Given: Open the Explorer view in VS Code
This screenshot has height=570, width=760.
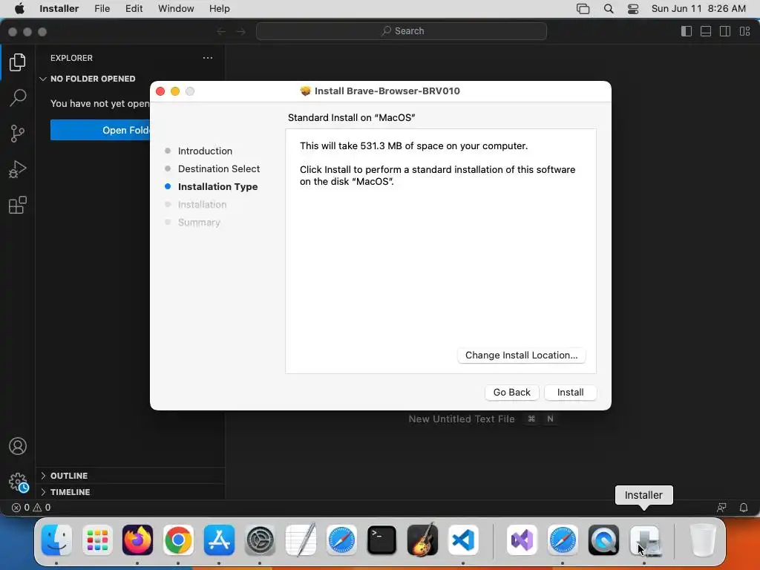Looking at the screenshot, I should [18, 62].
